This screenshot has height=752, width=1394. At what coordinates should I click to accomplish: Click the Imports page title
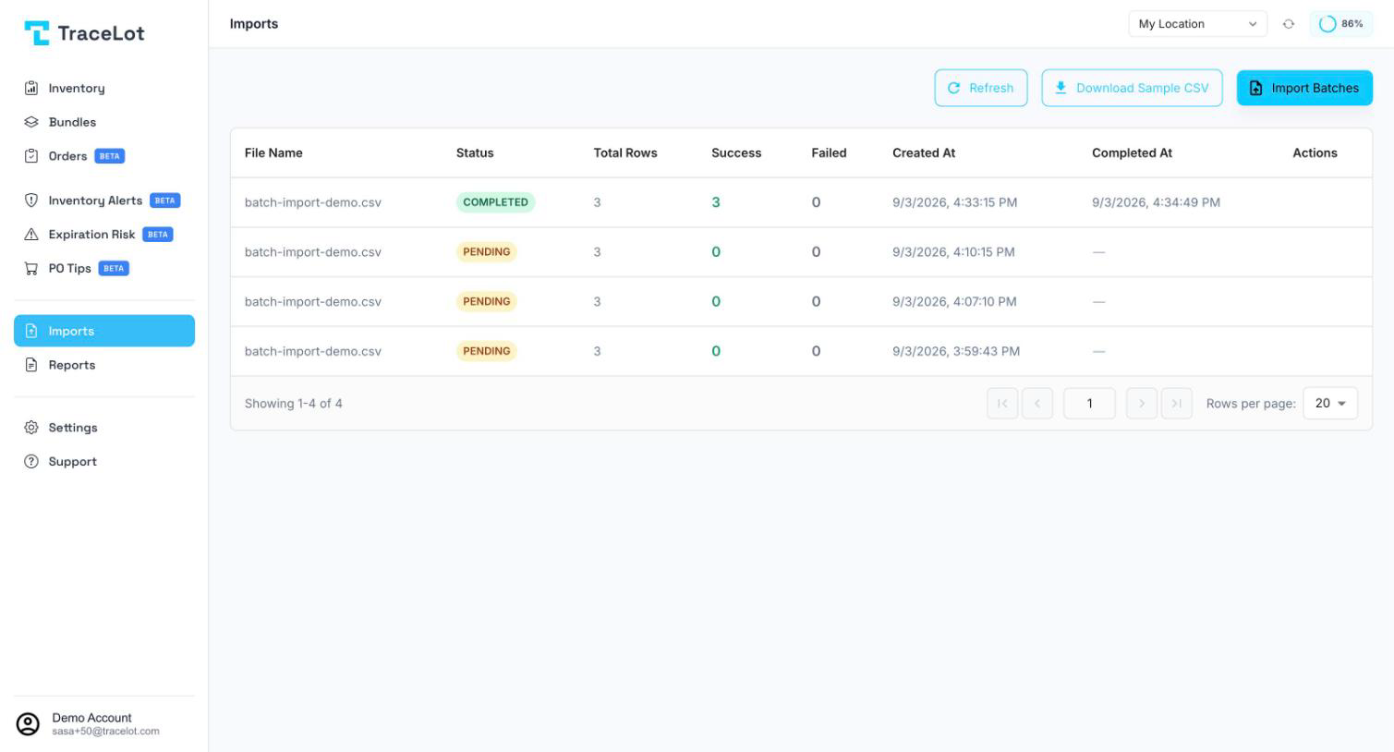tap(254, 24)
